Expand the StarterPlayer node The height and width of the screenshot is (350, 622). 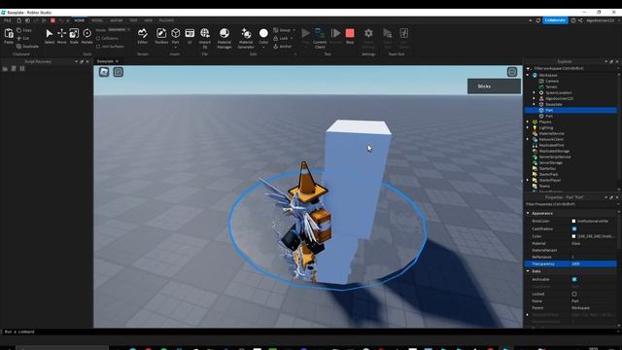(528, 180)
